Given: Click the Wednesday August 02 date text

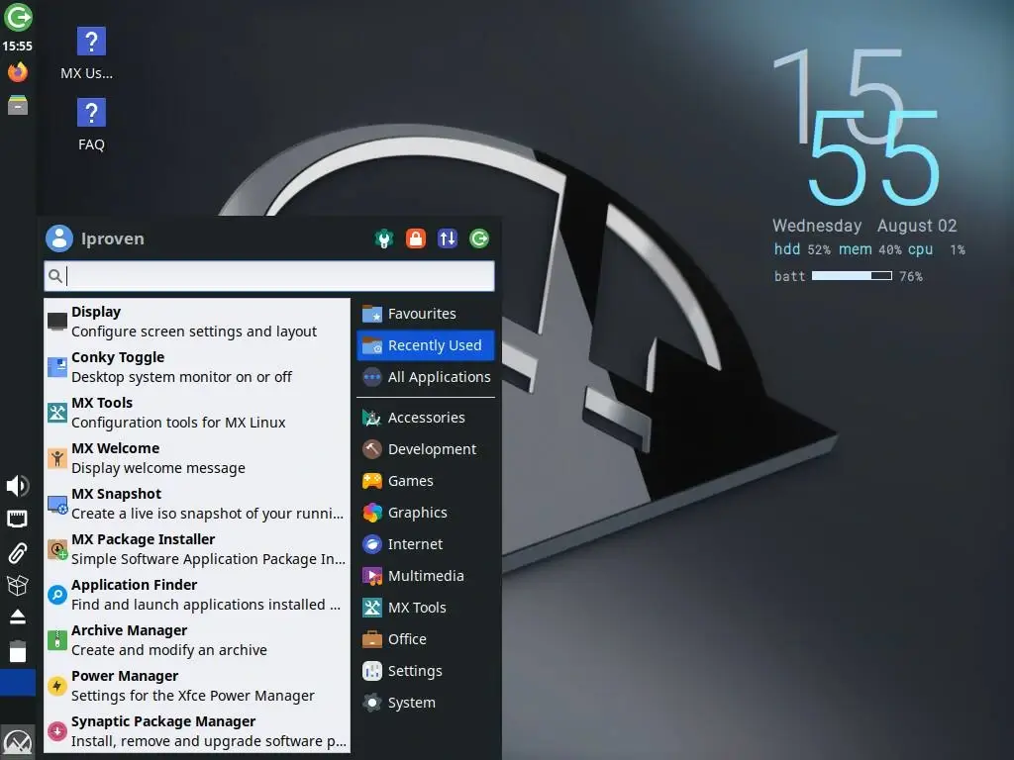Looking at the screenshot, I should [x=864, y=226].
